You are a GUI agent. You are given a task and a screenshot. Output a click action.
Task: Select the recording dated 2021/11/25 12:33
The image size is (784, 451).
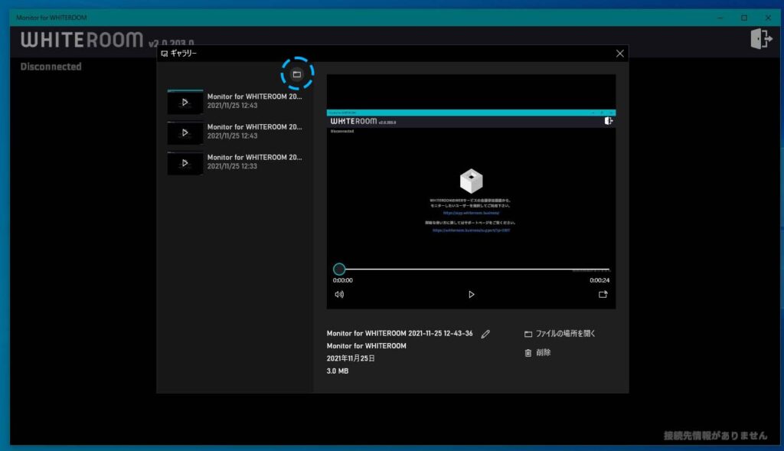coord(235,162)
